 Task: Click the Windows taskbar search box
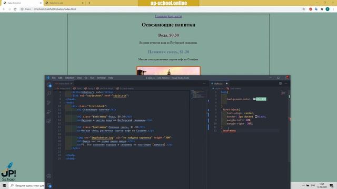pos(27,185)
